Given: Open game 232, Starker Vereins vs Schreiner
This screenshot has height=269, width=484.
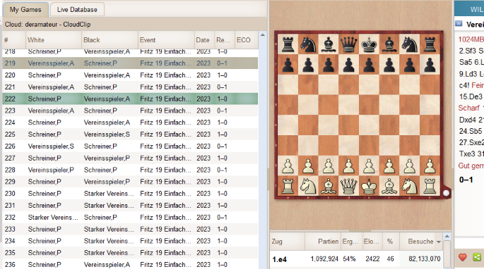Looking at the screenshot, I should (130, 218).
